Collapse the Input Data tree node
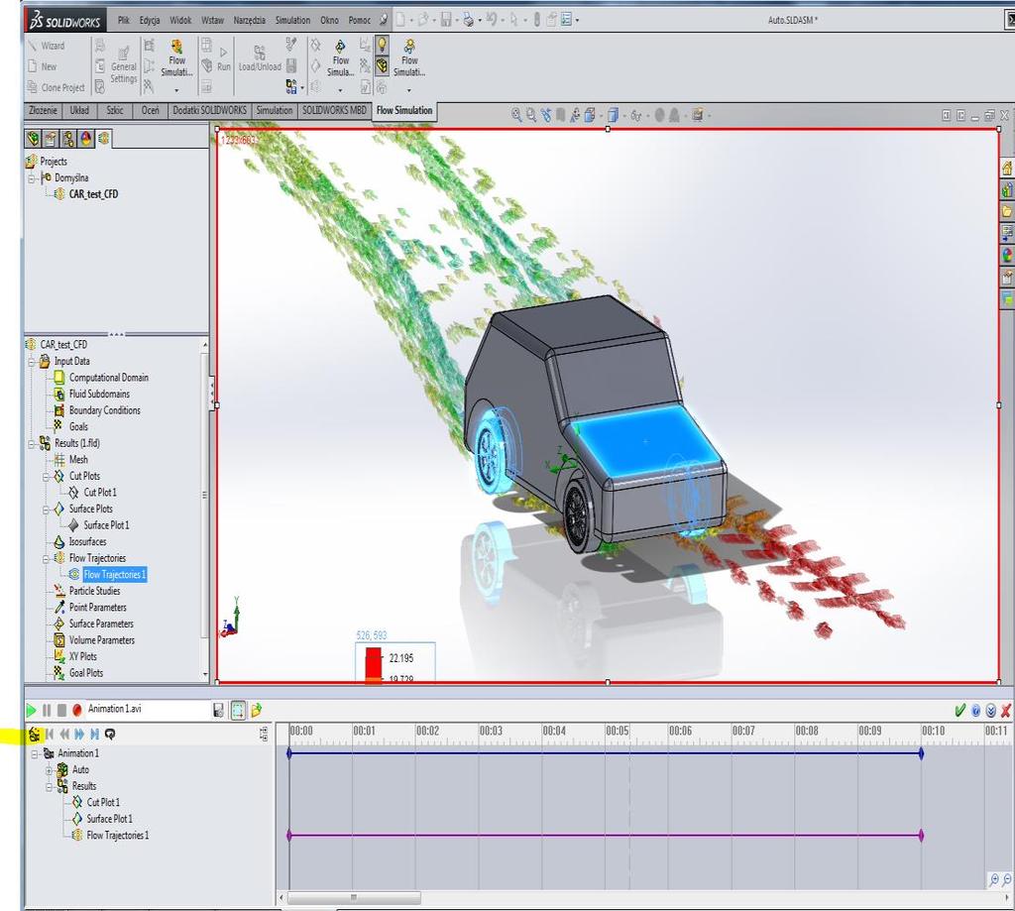 click(x=32, y=362)
